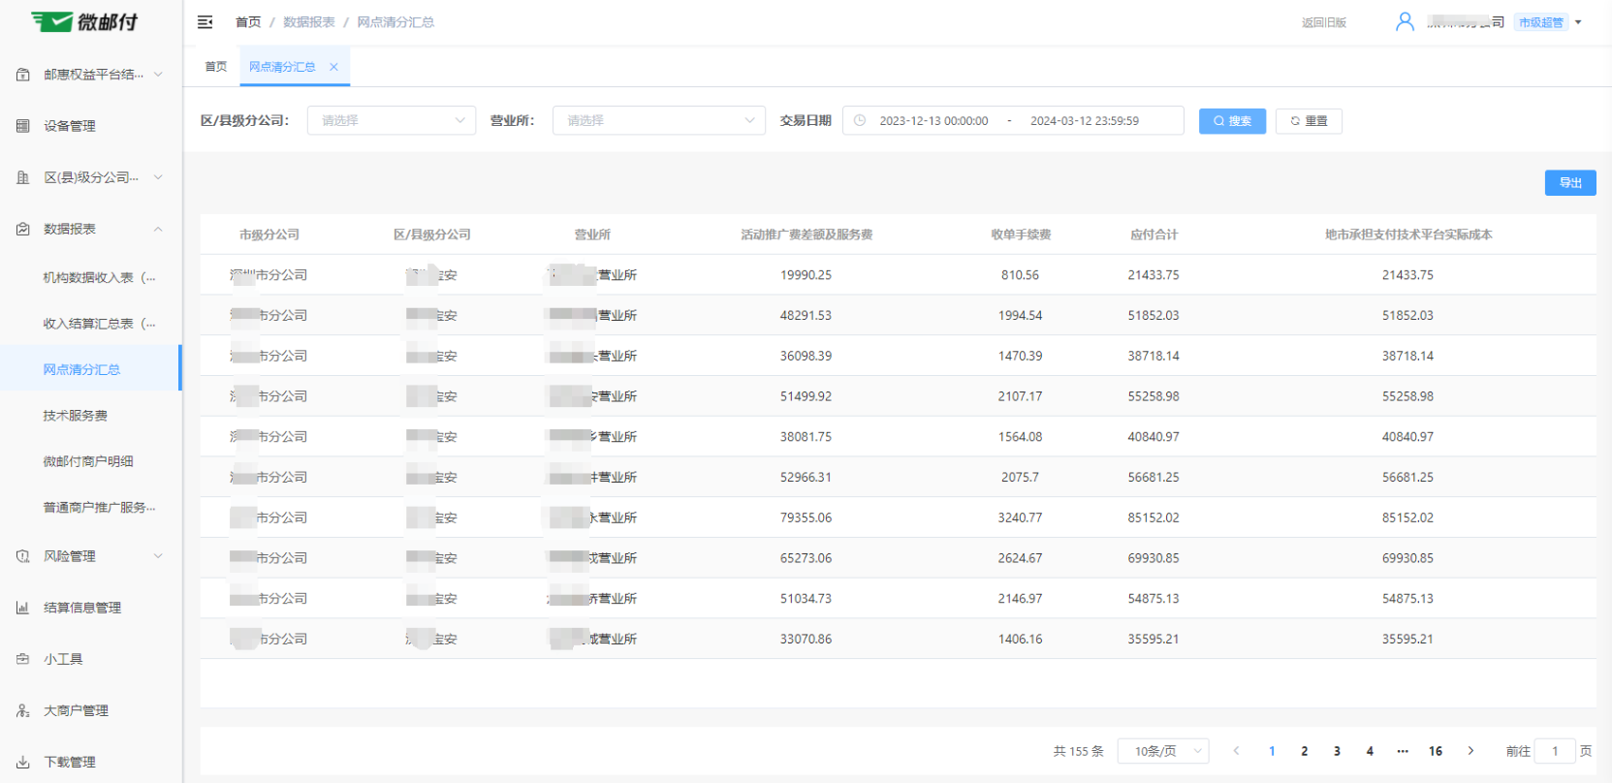The image size is (1612, 783).
Task: Open the 10条/页 page size selector
Action: tap(1163, 751)
